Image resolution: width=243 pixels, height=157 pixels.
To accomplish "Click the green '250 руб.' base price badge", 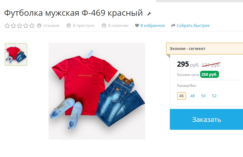I will point(209,74).
